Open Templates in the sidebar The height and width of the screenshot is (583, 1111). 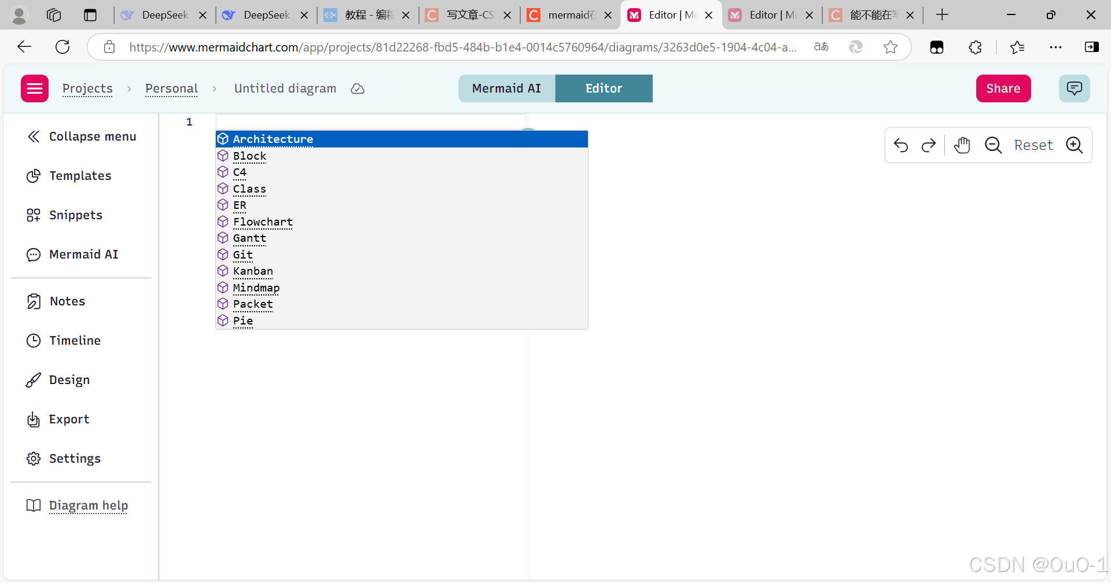point(69,176)
